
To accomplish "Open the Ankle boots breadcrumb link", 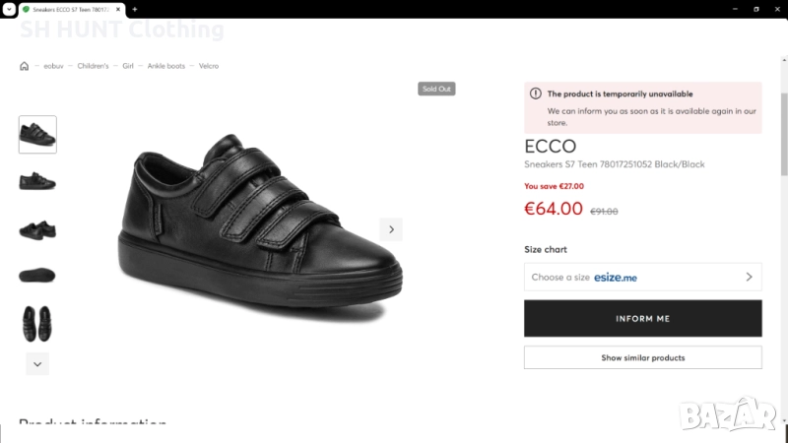I will 166,66.
